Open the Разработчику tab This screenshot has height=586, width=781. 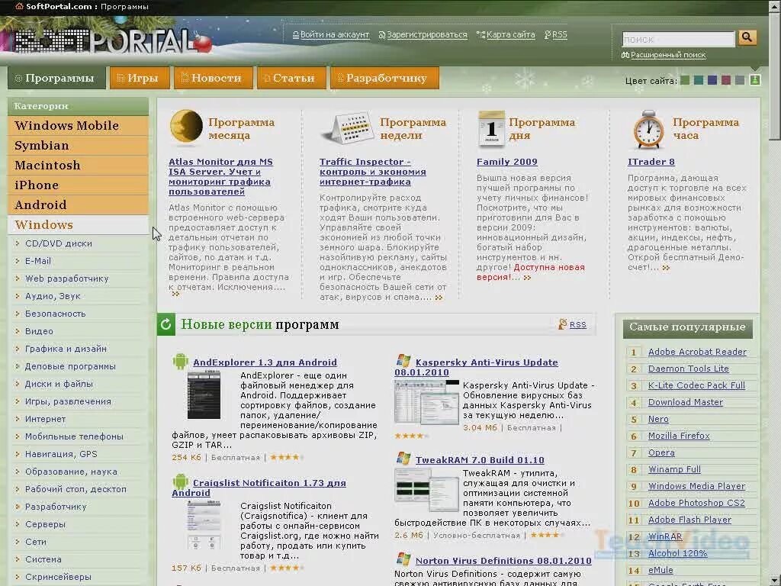pyautogui.click(x=384, y=79)
